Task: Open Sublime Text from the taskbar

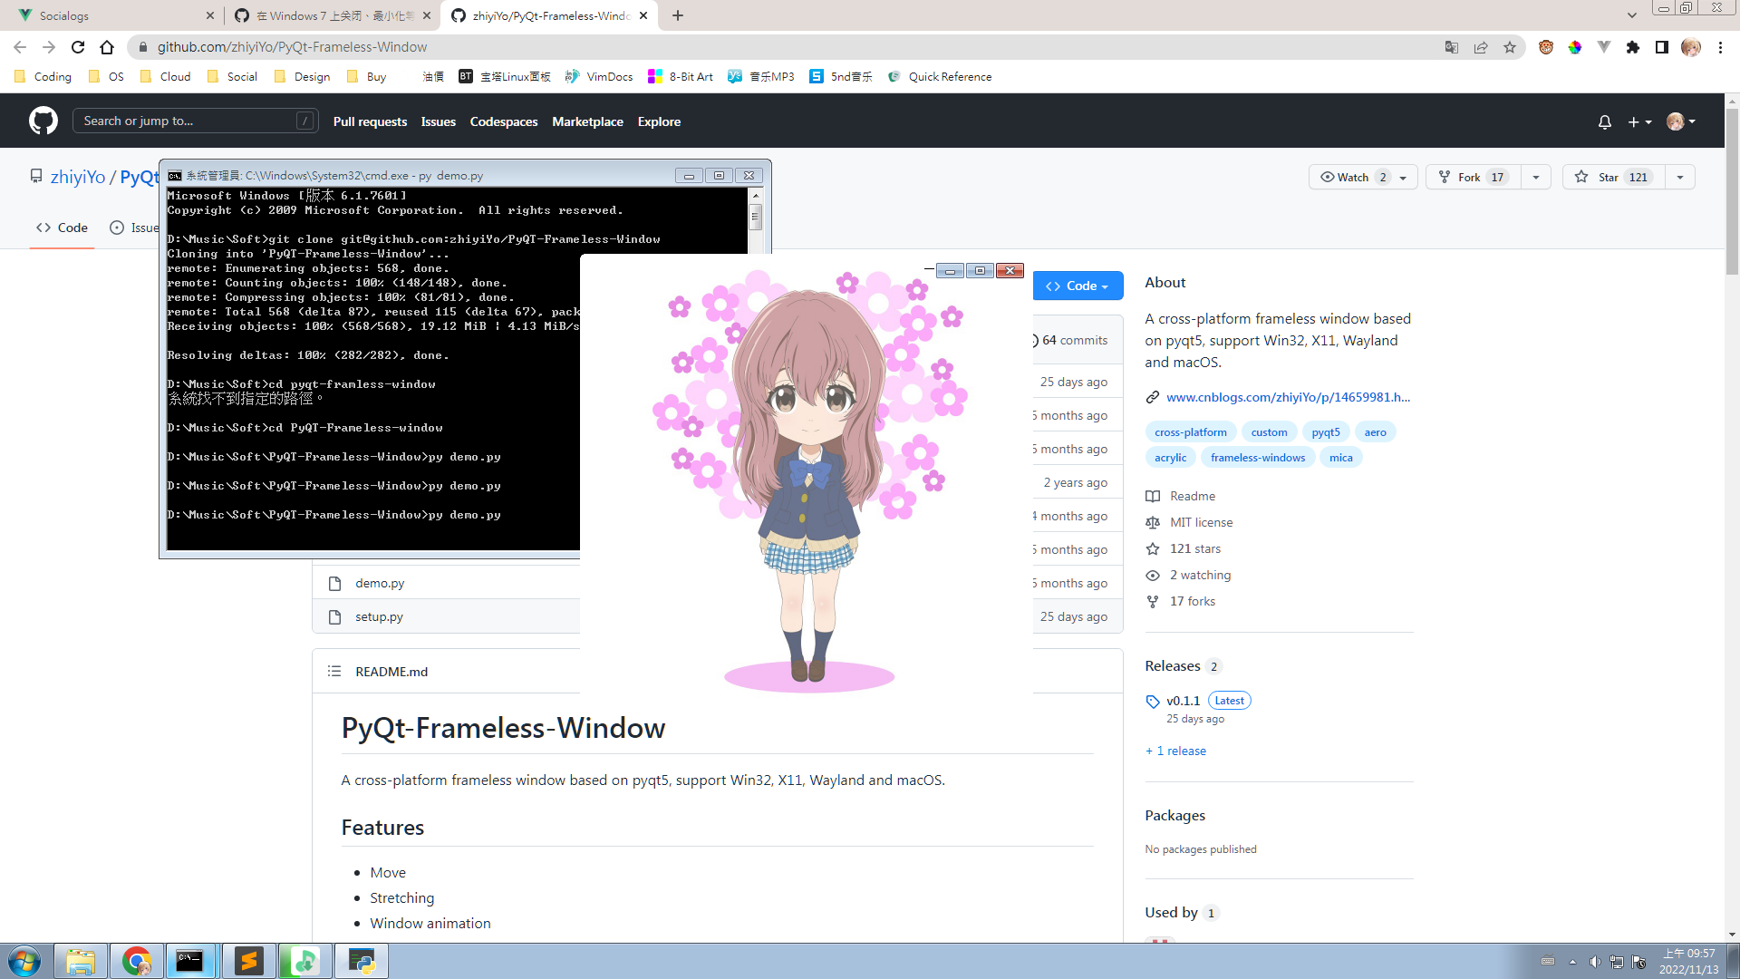Action: tap(249, 961)
